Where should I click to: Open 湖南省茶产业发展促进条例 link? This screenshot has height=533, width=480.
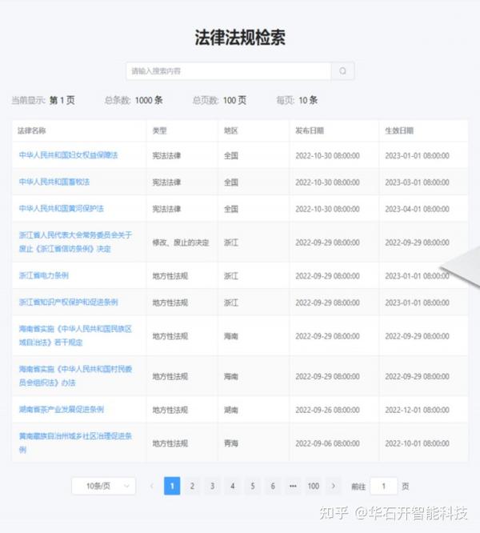[x=62, y=409]
